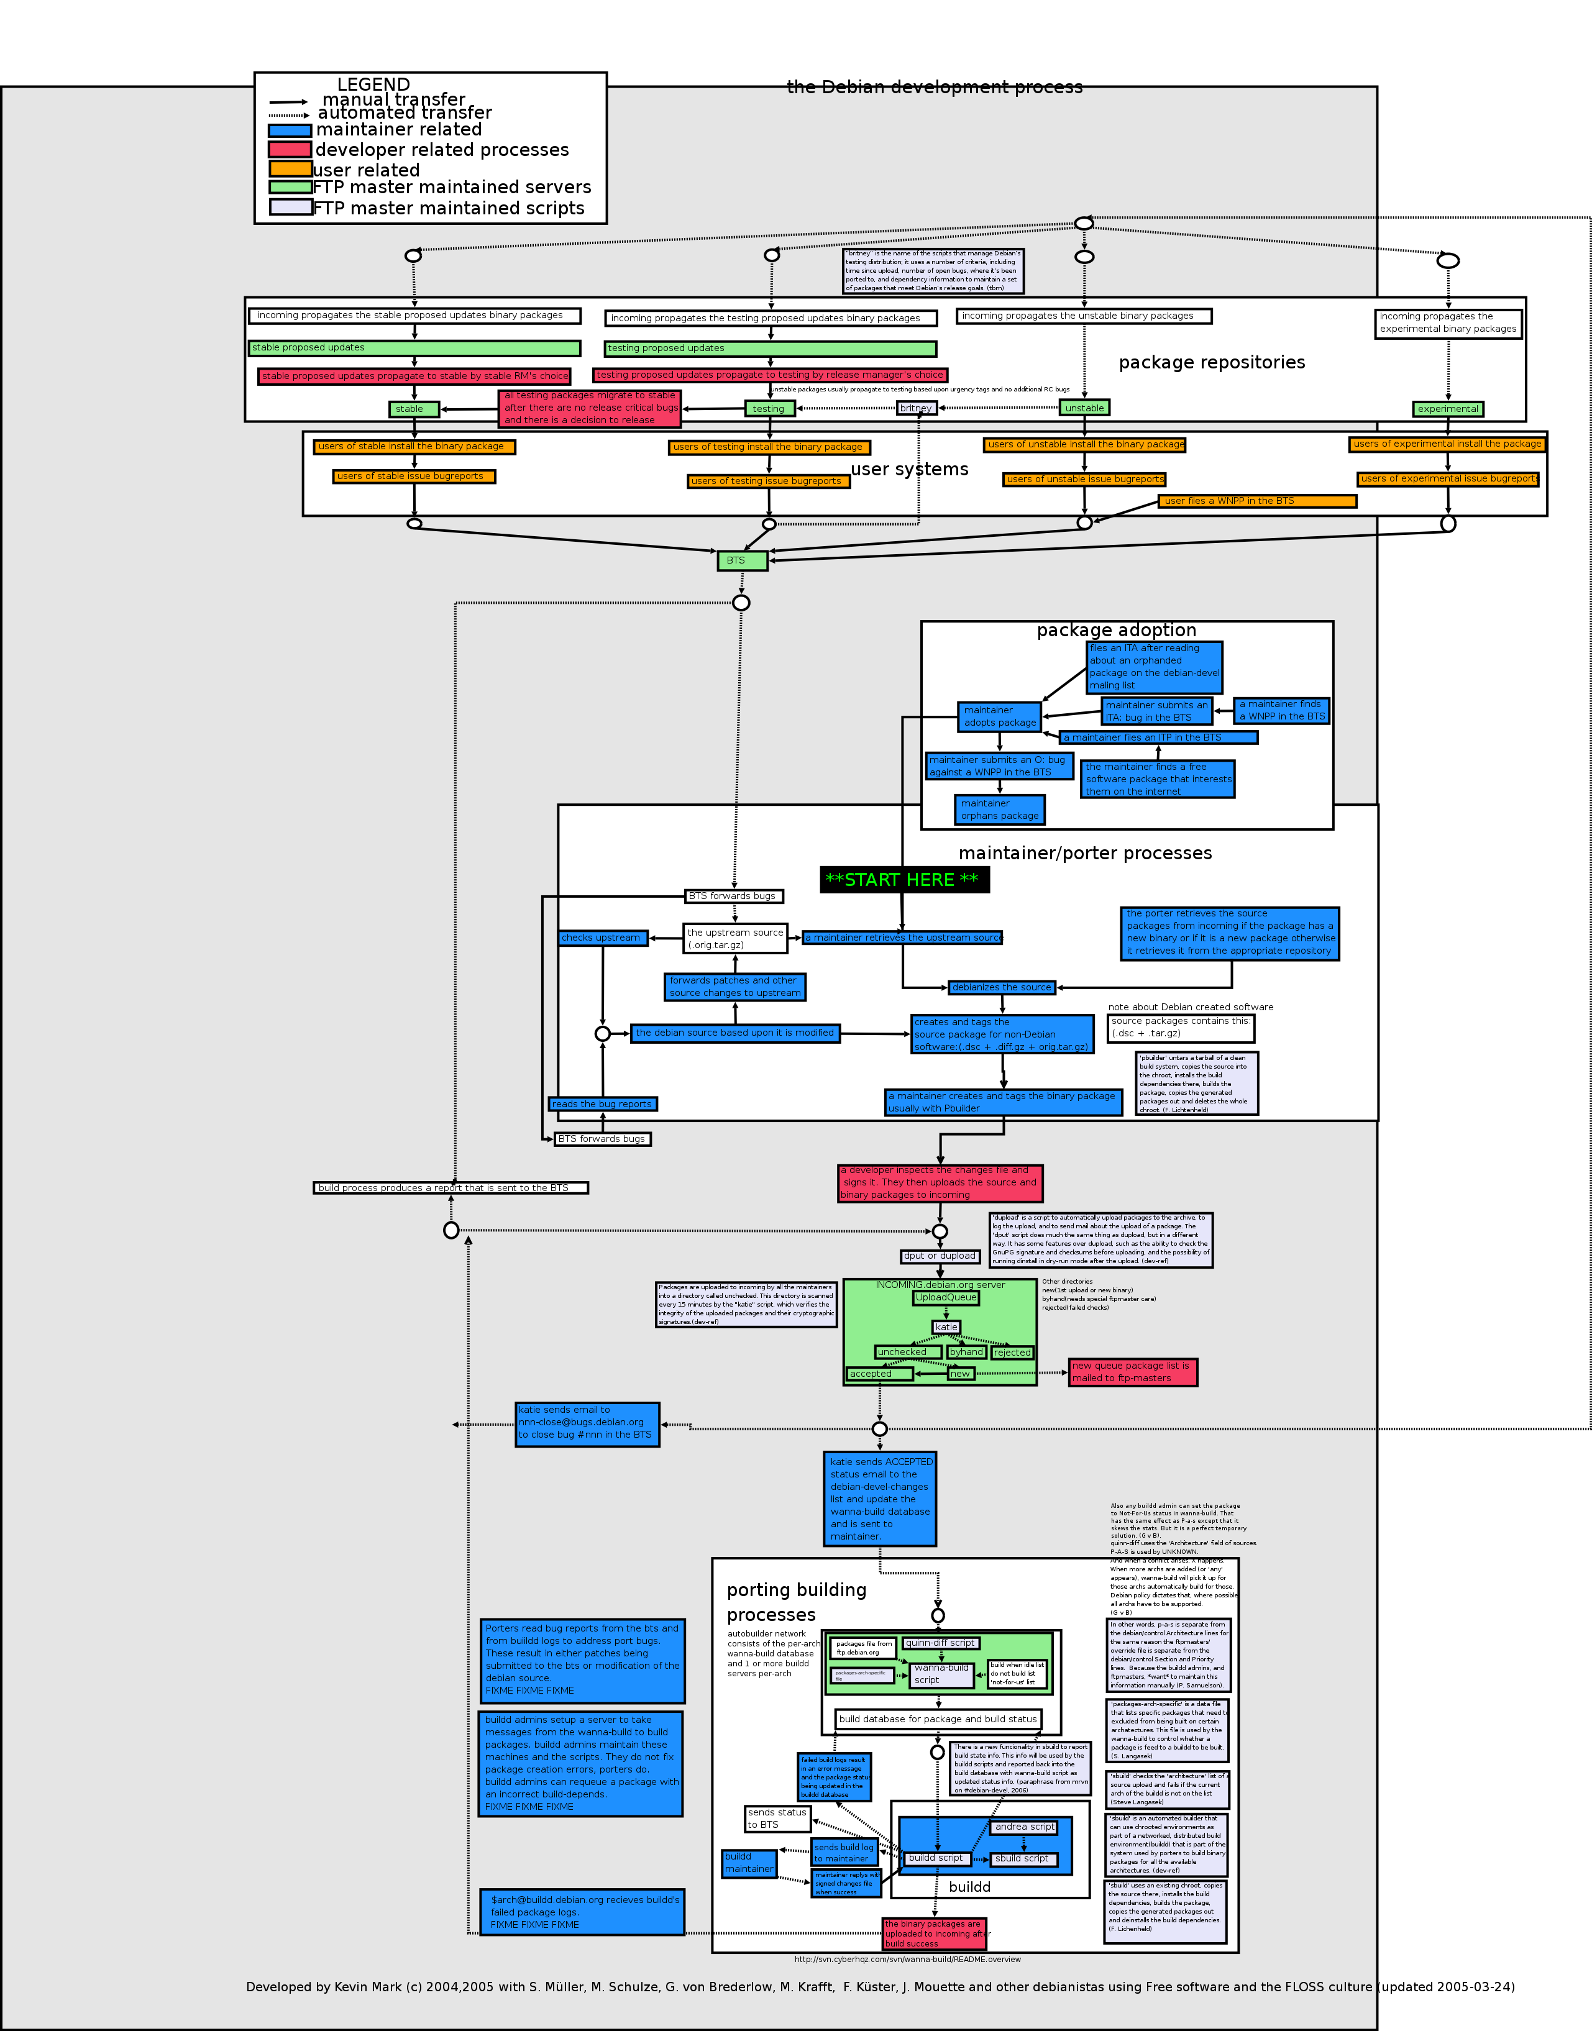1592x2031 pixels.
Task: Click the orange user related legend swatch
Action: (290, 169)
